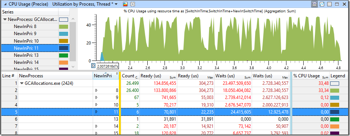The image size is (350, 136).
Task: Collapse the NewProcess: GCAllocat... series tree node
Action: [5, 19]
